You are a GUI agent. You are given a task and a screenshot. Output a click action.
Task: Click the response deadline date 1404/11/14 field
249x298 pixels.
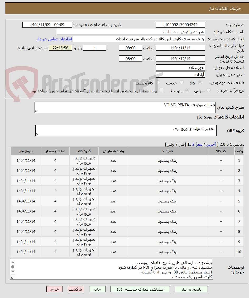click(x=180, y=48)
